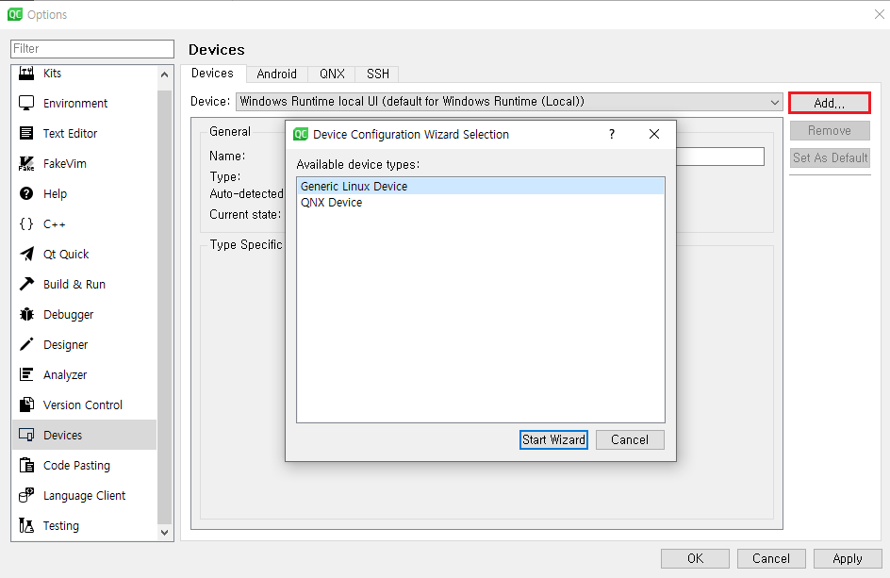
Task: Select the Code Pasting category label
Action: coord(76,466)
